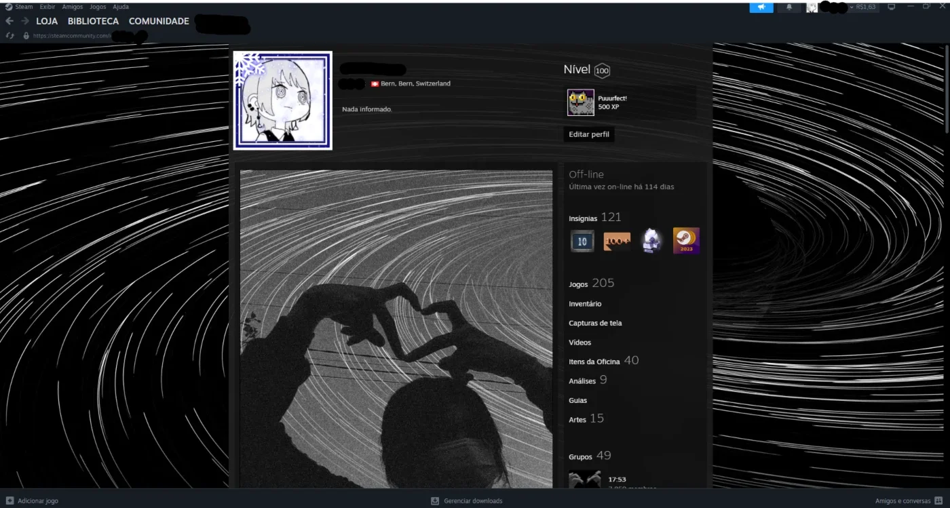
Task: Click the announcements megaphone icon
Action: tap(761, 7)
